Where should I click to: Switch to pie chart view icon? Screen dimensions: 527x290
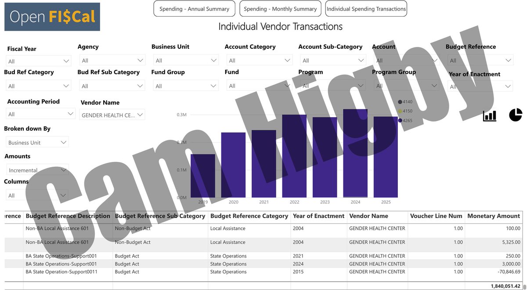point(515,115)
